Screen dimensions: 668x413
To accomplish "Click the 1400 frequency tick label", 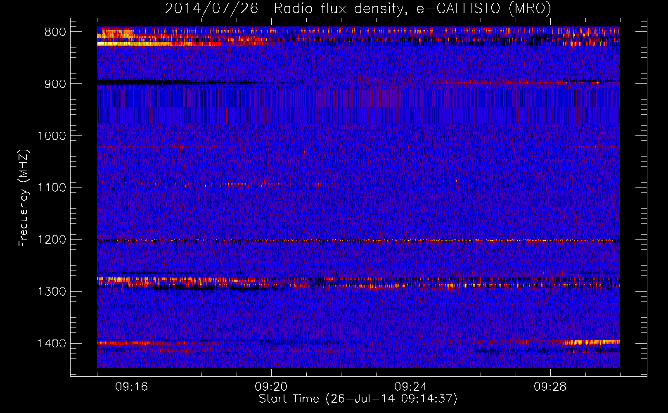I will [x=52, y=344].
